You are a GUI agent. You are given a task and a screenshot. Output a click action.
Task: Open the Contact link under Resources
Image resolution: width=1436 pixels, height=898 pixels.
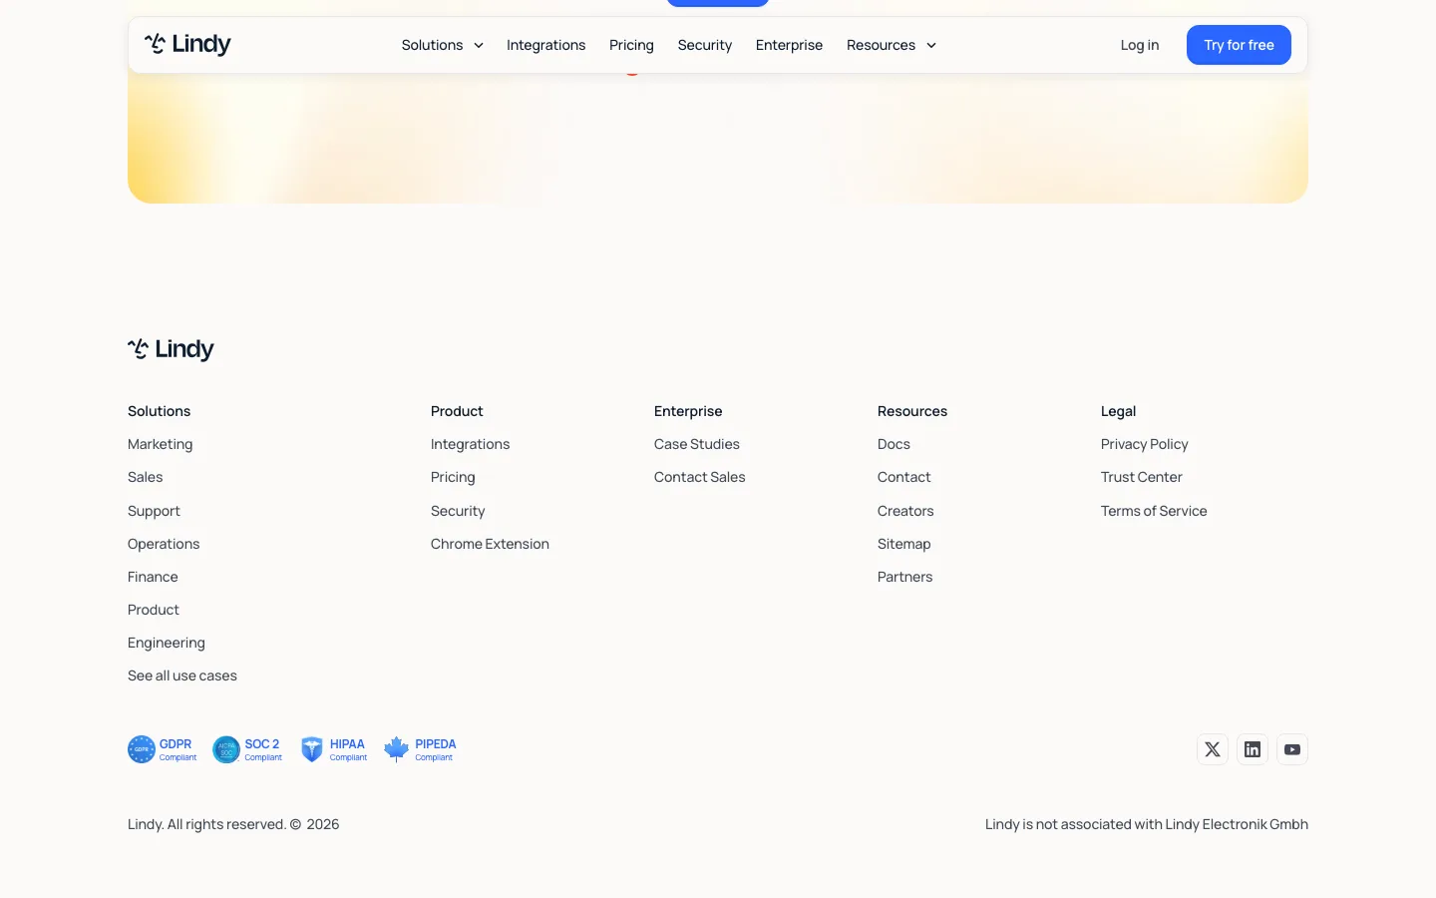coord(903,477)
